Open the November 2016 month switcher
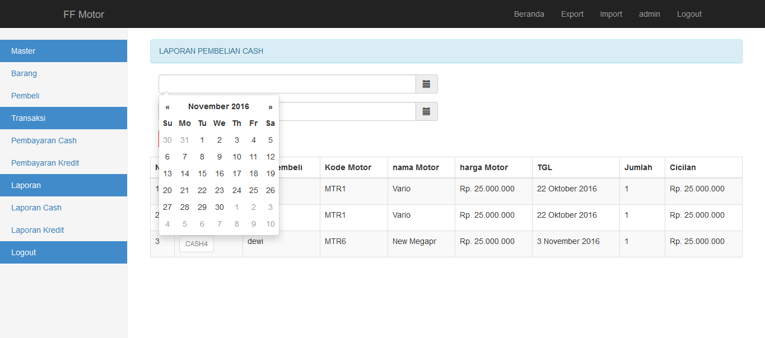This screenshot has height=338, width=765. click(x=219, y=107)
